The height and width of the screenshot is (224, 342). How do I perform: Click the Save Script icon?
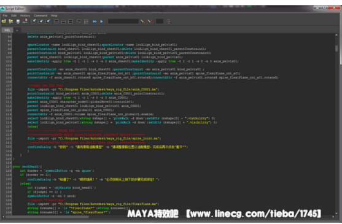[x=18, y=21]
